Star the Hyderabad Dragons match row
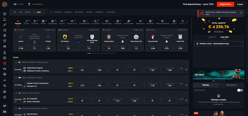This screenshot has height=116, width=248. coord(186,69)
